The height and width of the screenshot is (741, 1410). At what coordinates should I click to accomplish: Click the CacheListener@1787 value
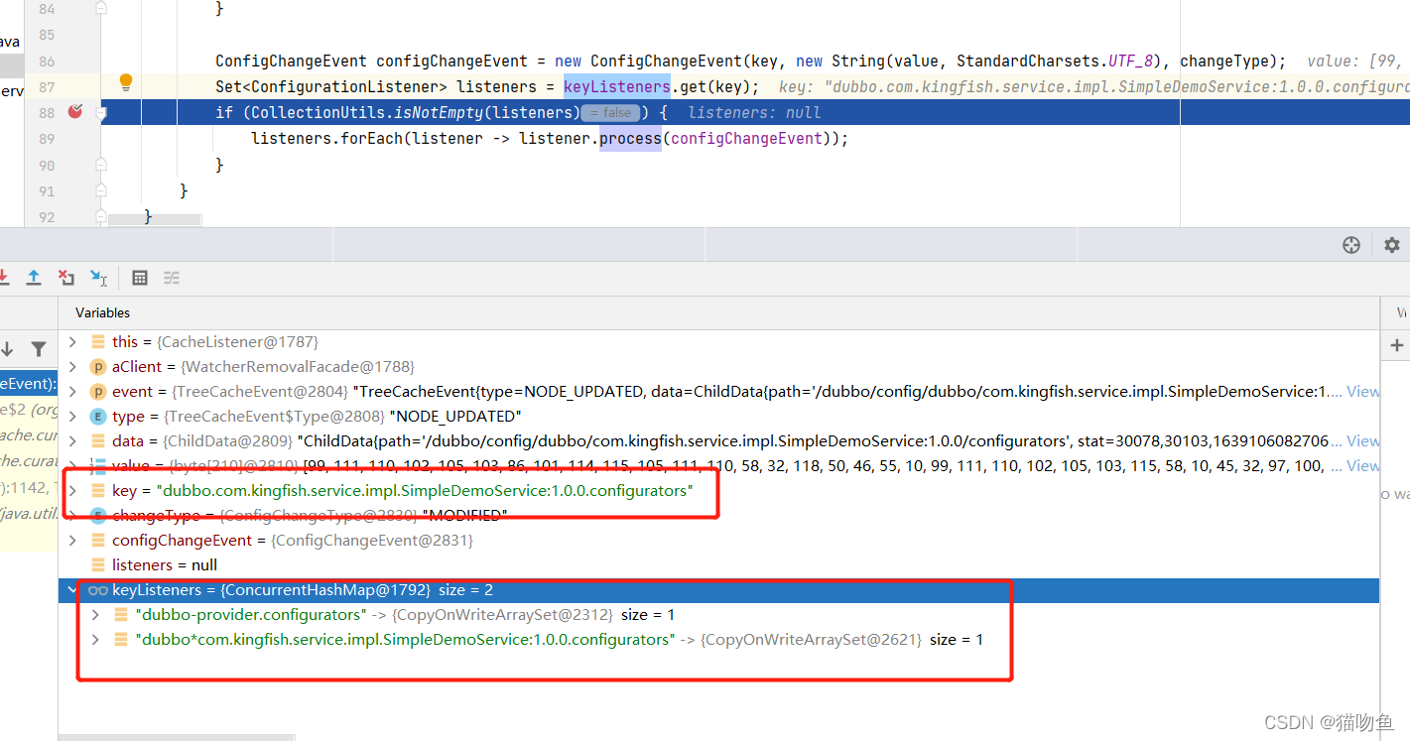238,342
